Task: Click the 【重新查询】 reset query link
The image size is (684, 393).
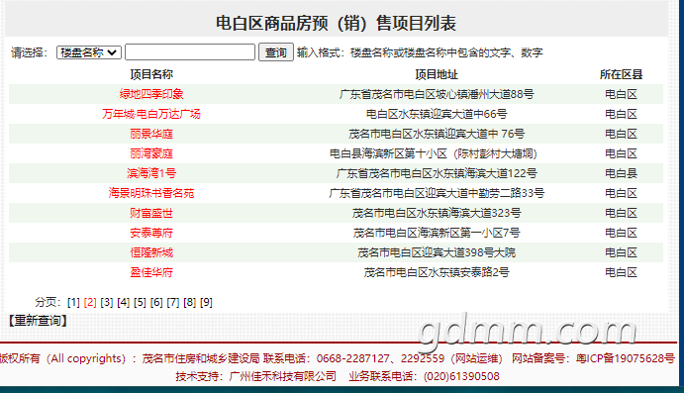Action: click(38, 321)
